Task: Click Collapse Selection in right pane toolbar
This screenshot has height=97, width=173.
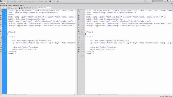Action: (x=79, y=18)
